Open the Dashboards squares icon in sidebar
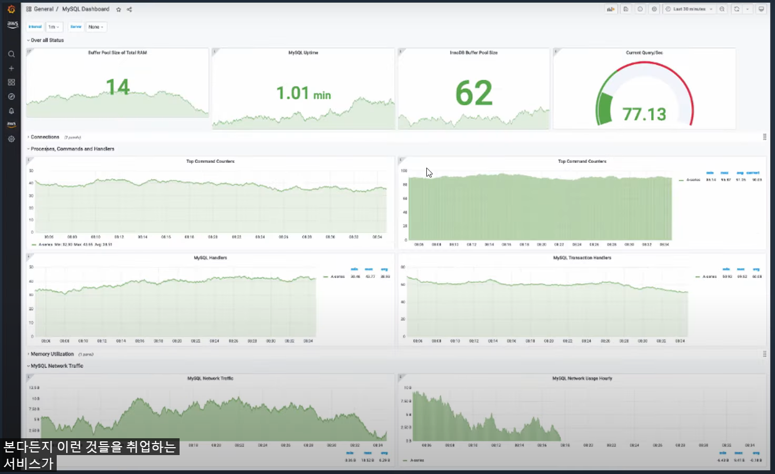Screen dimensions: 775x474 click(11, 83)
